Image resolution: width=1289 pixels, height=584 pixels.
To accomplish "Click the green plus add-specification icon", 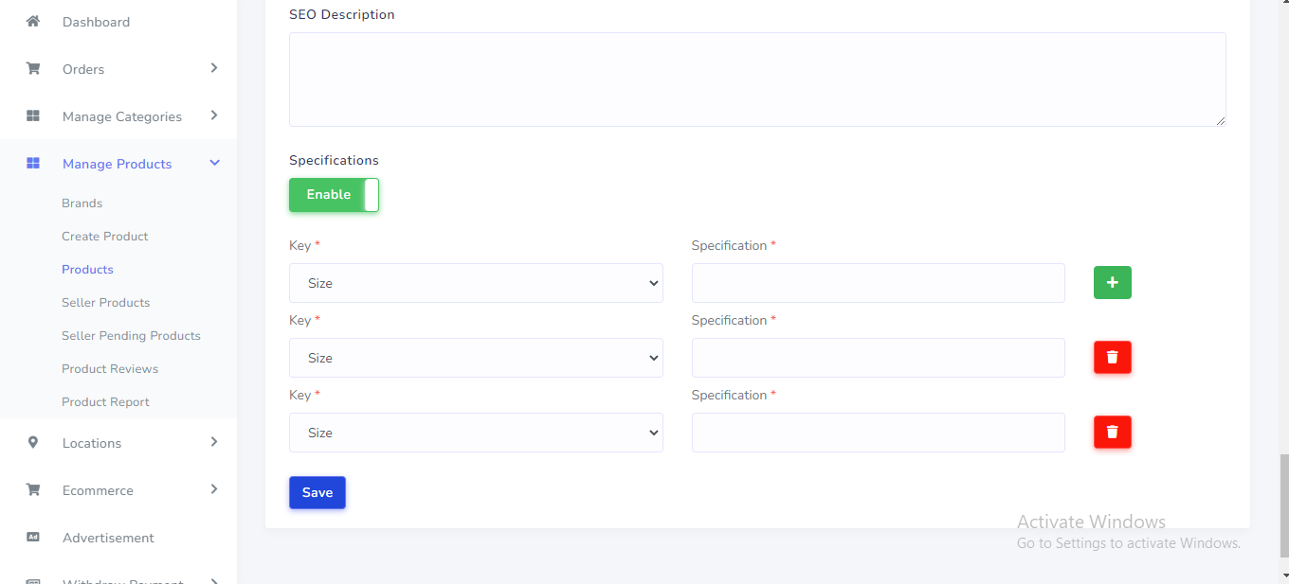I will pyautogui.click(x=1112, y=282).
